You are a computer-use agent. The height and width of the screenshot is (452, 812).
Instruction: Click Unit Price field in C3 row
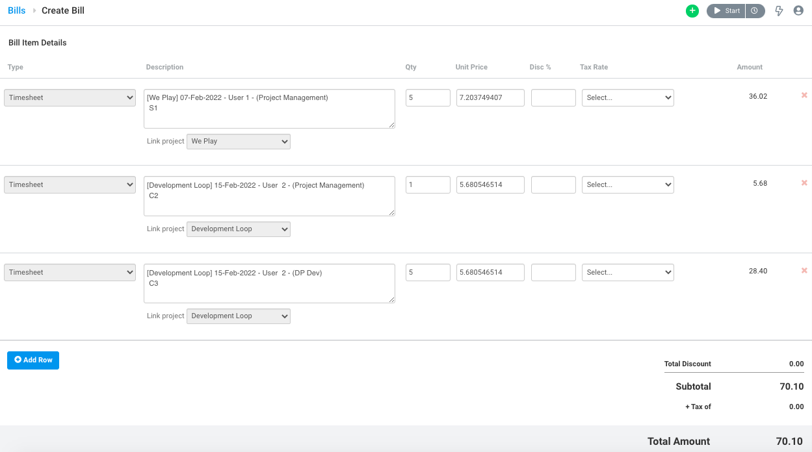pyautogui.click(x=490, y=272)
